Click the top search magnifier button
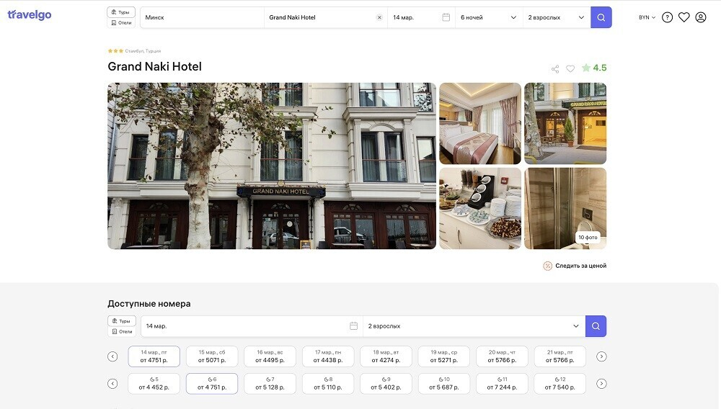The height and width of the screenshot is (409, 721). click(601, 17)
